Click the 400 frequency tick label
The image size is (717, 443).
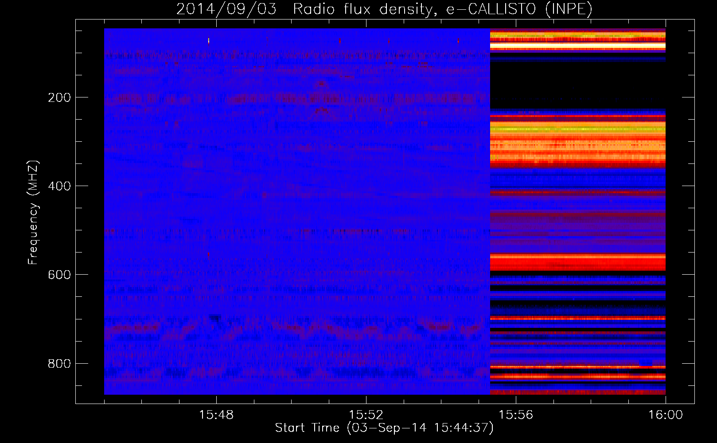pos(59,186)
